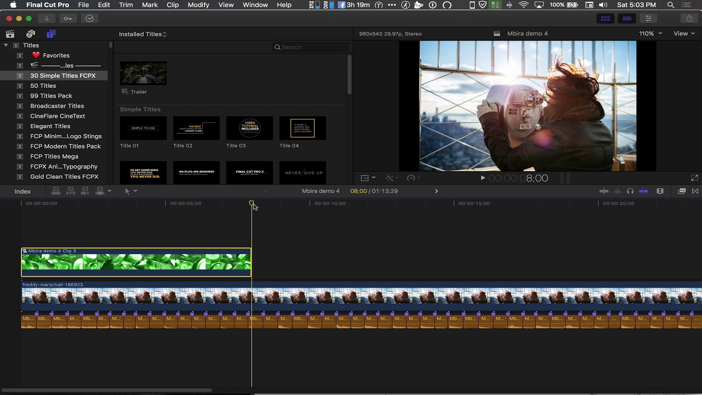The image size is (702, 395).
Task: Toggle audio skimming waveform icon
Action: point(618,191)
